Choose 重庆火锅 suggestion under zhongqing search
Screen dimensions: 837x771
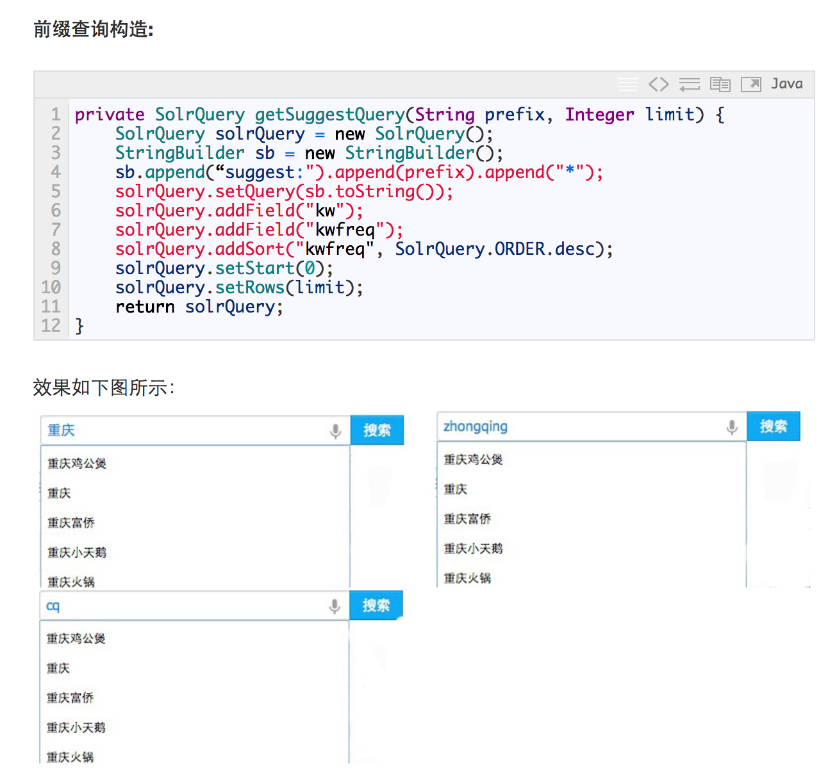[x=467, y=578]
